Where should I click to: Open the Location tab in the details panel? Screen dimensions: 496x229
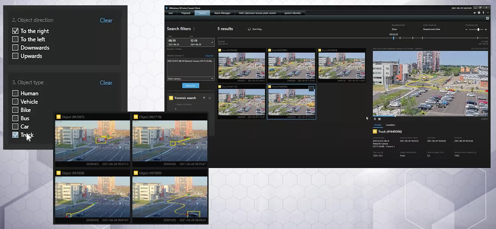[x=390, y=125]
